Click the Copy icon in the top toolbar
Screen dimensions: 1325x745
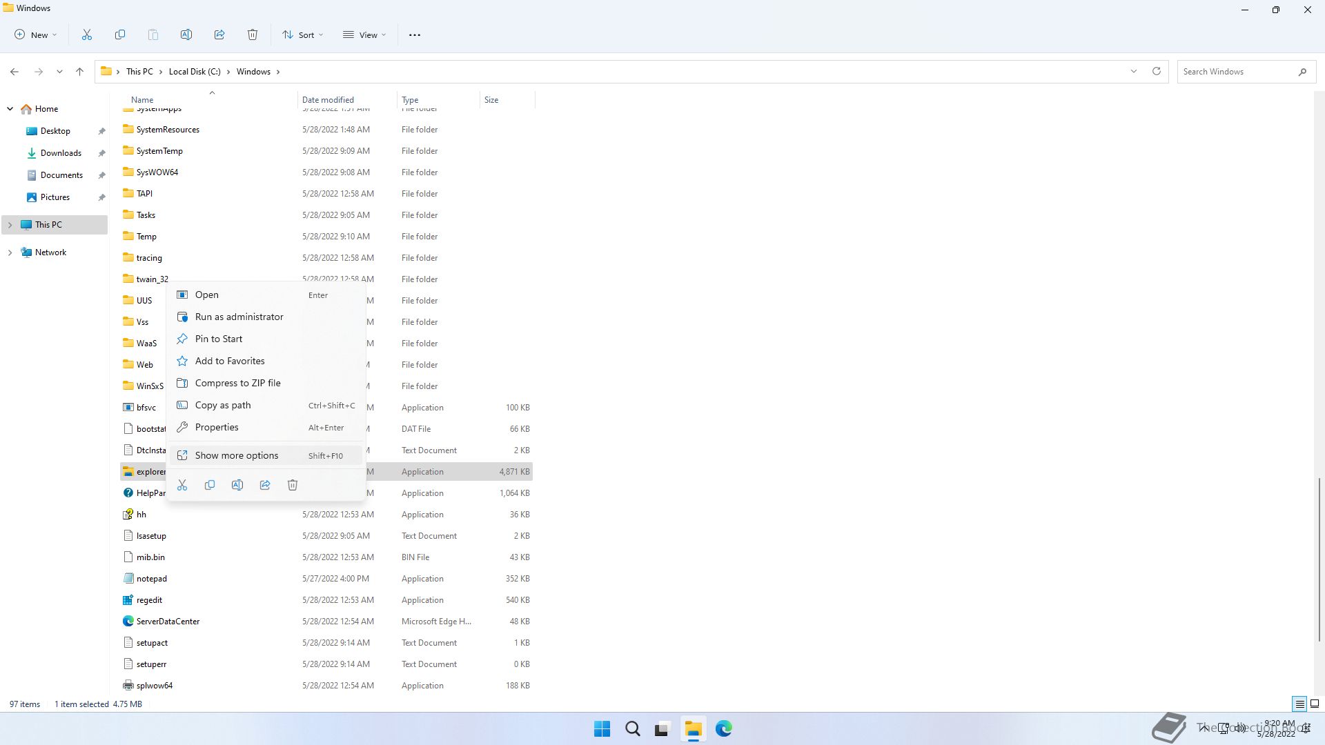[x=120, y=34]
